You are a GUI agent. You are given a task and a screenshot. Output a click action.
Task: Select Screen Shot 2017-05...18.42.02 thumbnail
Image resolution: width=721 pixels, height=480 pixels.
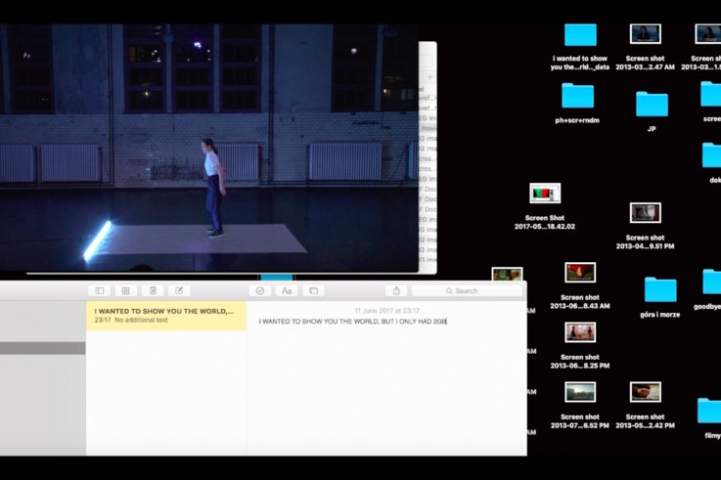[x=545, y=193]
